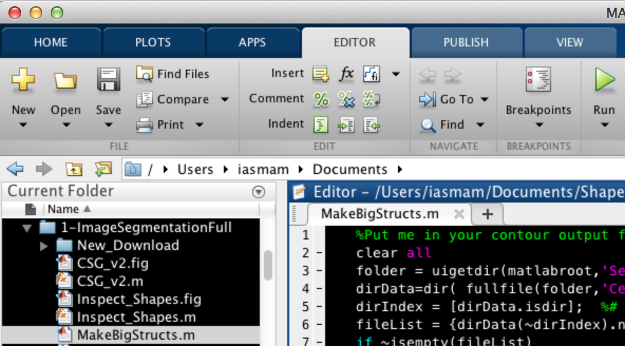Viewport: 625px width, 346px height.
Task: Close the MakeBigStructs.m editor tab
Action: 459,214
